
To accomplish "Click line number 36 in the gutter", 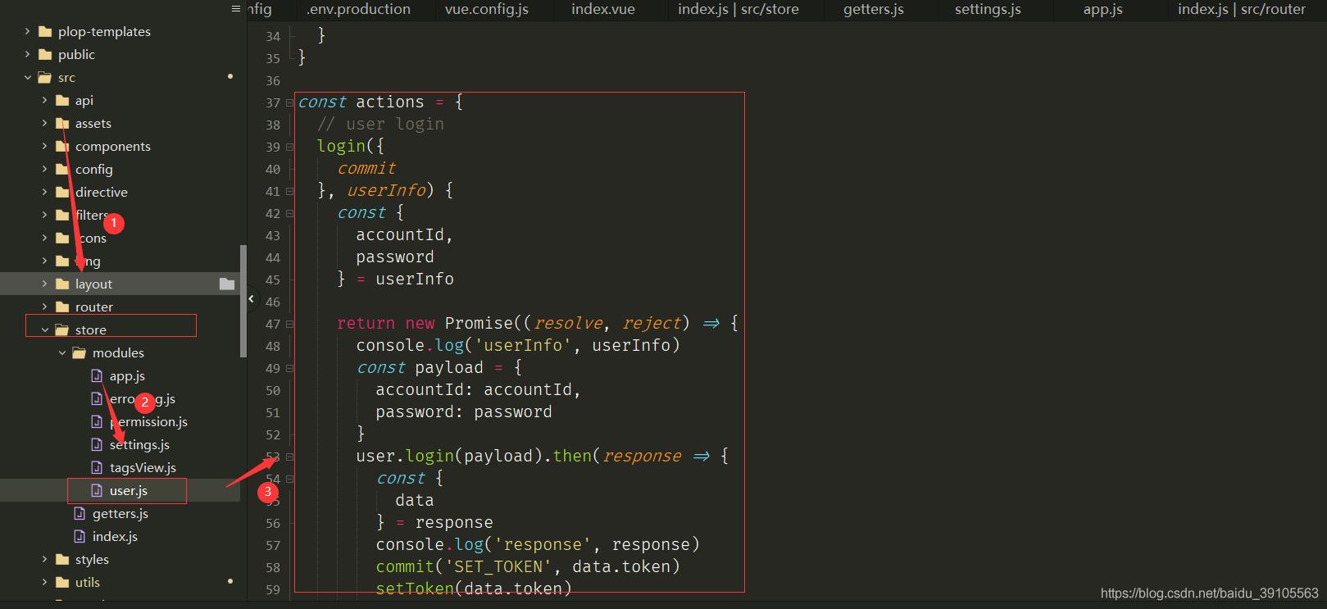I will (x=273, y=81).
